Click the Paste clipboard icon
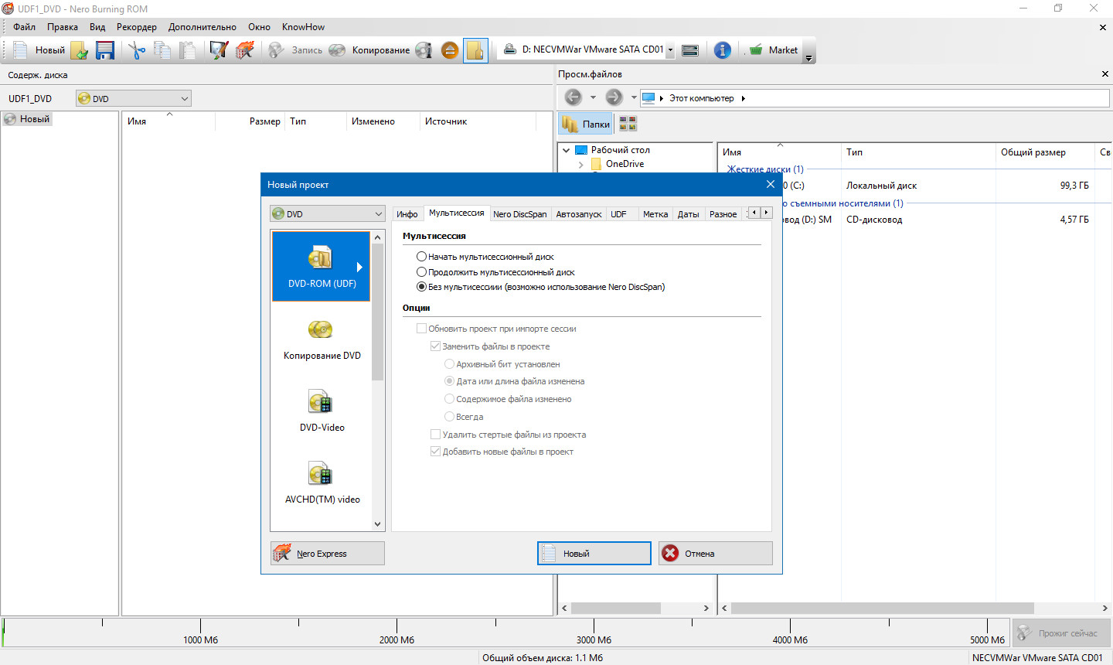This screenshot has height=665, width=1113. [188, 50]
